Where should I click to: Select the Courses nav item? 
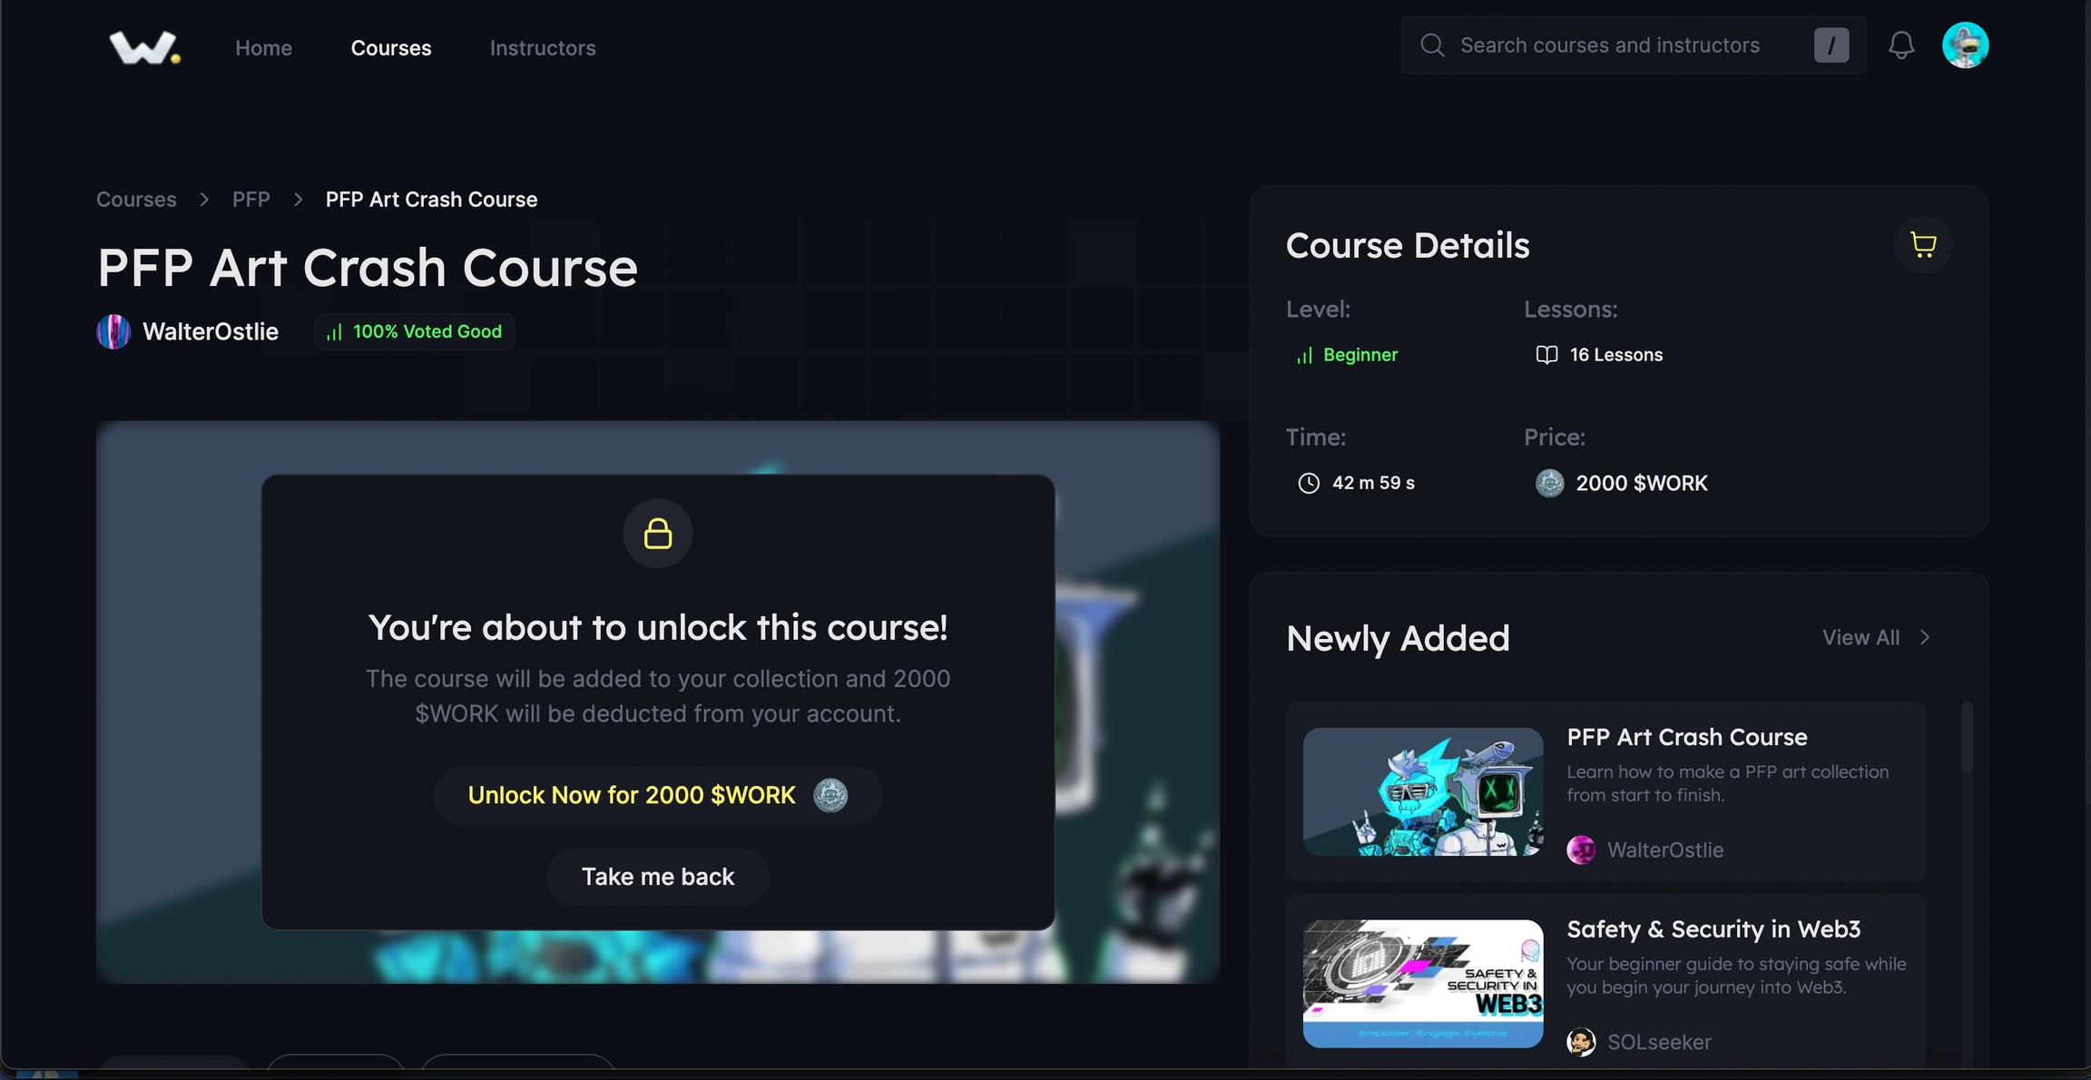tap(391, 48)
